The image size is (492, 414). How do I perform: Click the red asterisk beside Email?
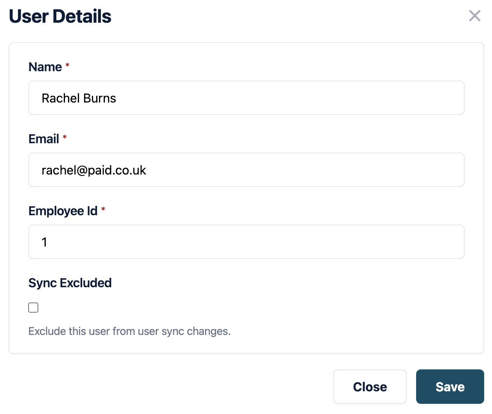[x=65, y=137]
